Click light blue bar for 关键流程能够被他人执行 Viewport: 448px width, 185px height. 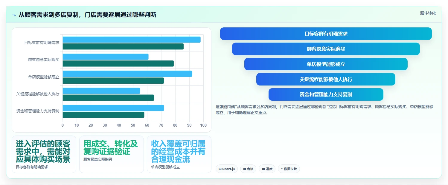pyautogui.click(x=101, y=91)
